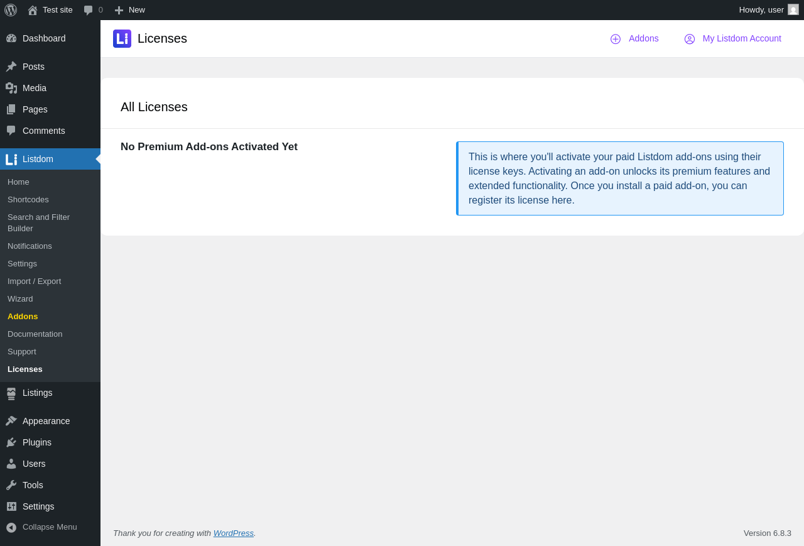Click the Plugins plug icon
The height and width of the screenshot is (546, 804).
point(11,442)
